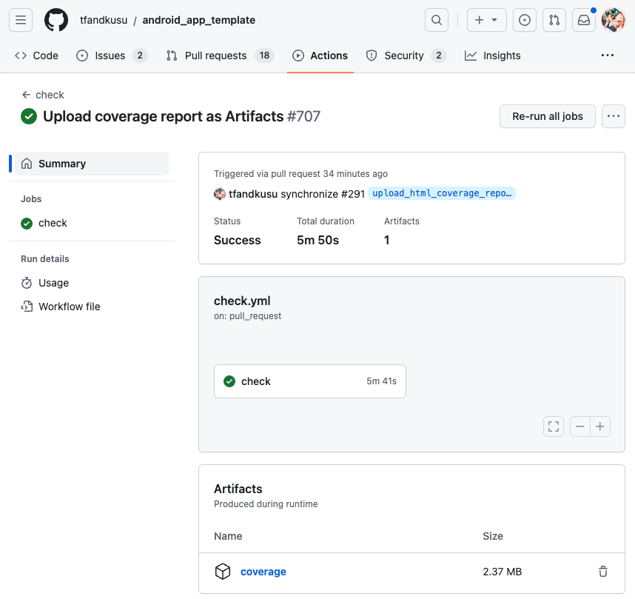Open the search magnifier button
The image size is (635, 599).
[437, 20]
